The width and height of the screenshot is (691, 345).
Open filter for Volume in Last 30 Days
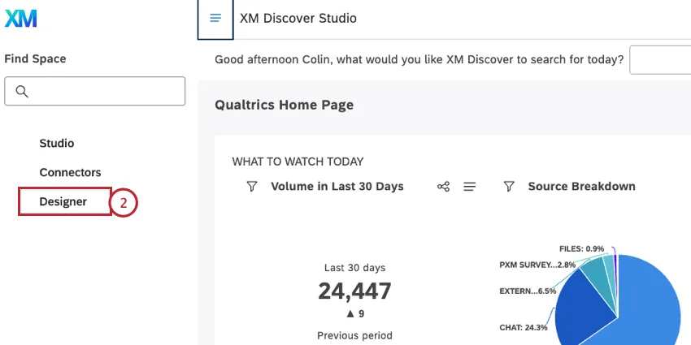(252, 187)
